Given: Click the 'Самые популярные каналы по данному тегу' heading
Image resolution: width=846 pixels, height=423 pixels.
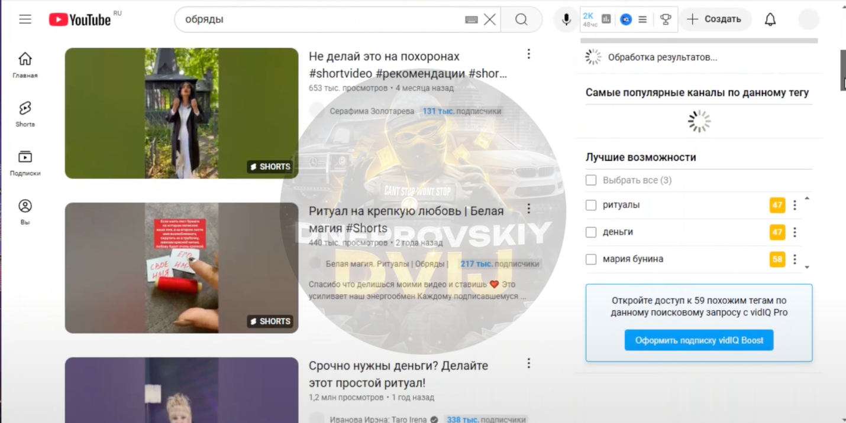Looking at the screenshot, I should tap(697, 93).
